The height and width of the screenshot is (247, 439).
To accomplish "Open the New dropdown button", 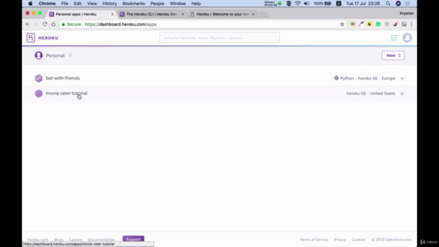I will coord(393,56).
